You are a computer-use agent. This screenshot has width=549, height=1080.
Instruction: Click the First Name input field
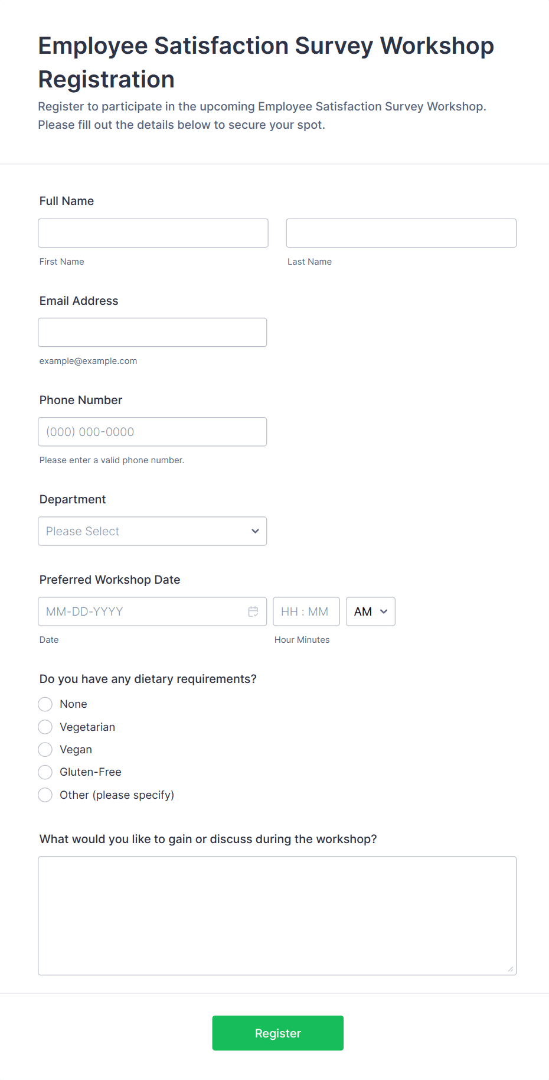(152, 233)
